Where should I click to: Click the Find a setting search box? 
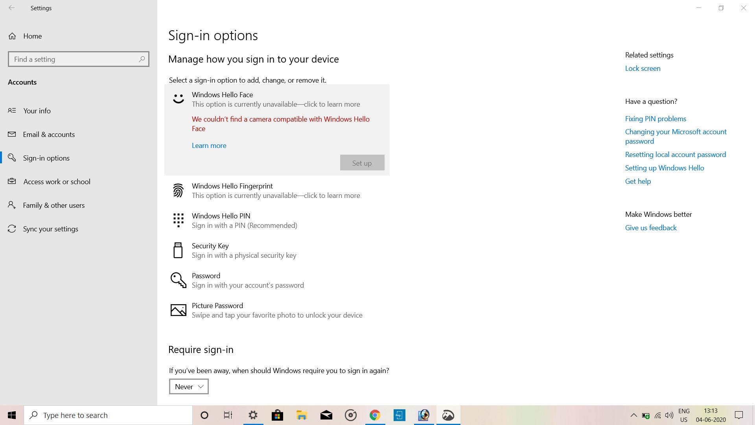point(79,59)
